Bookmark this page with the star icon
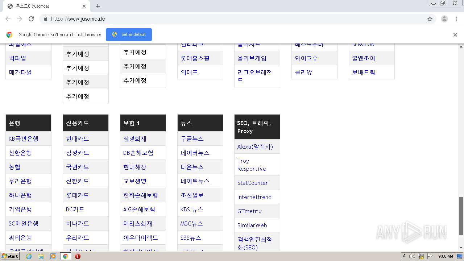This screenshot has height=261, width=464. pyautogui.click(x=430, y=19)
